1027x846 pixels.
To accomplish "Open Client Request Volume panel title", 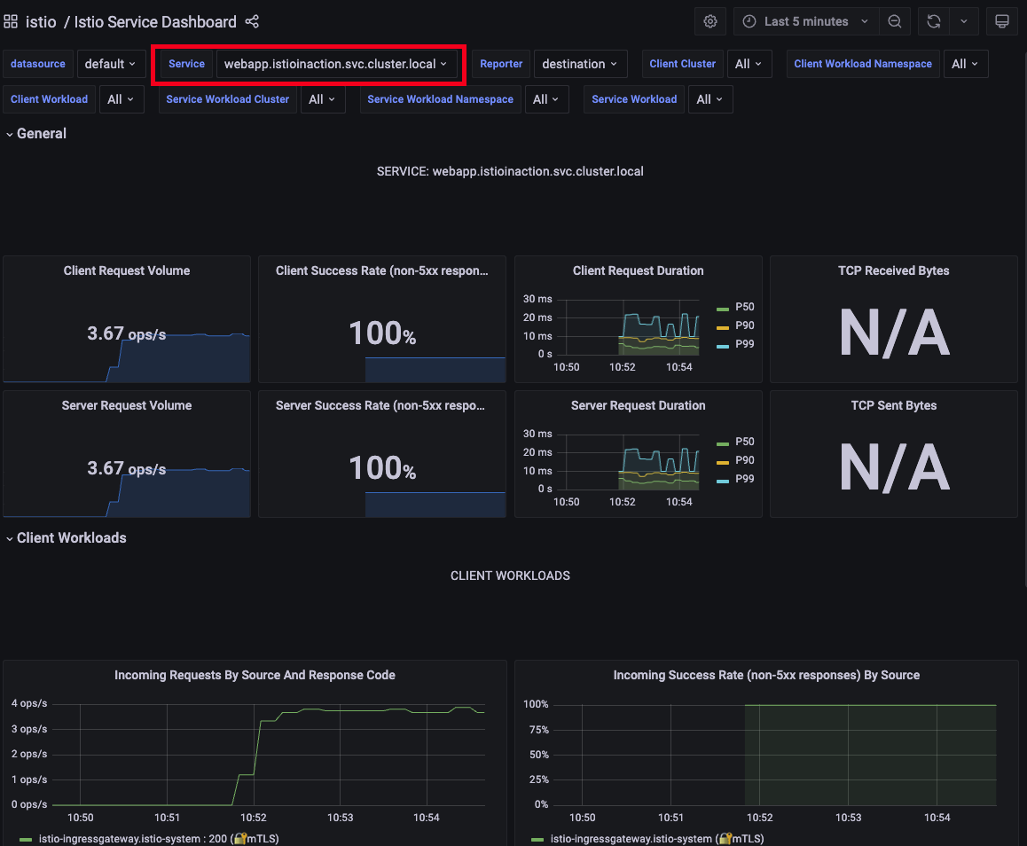I will 127,270.
